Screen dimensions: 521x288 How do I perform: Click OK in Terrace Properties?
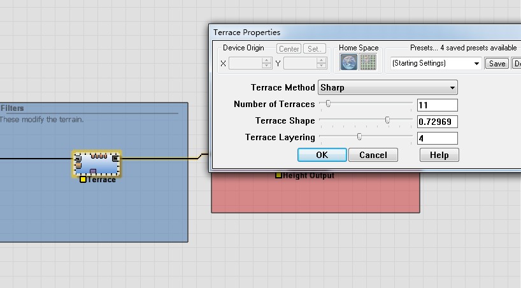[x=322, y=155]
